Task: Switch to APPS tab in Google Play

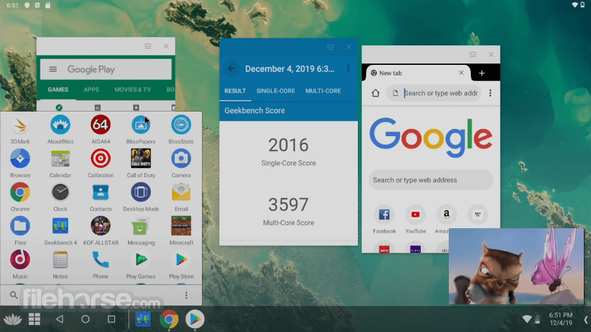Action: coord(91,89)
